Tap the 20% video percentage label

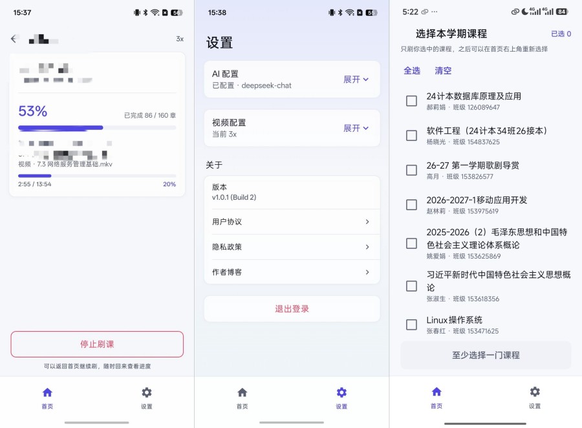point(169,184)
